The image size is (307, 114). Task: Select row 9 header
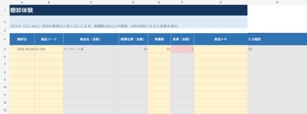click(x=5, y=79)
